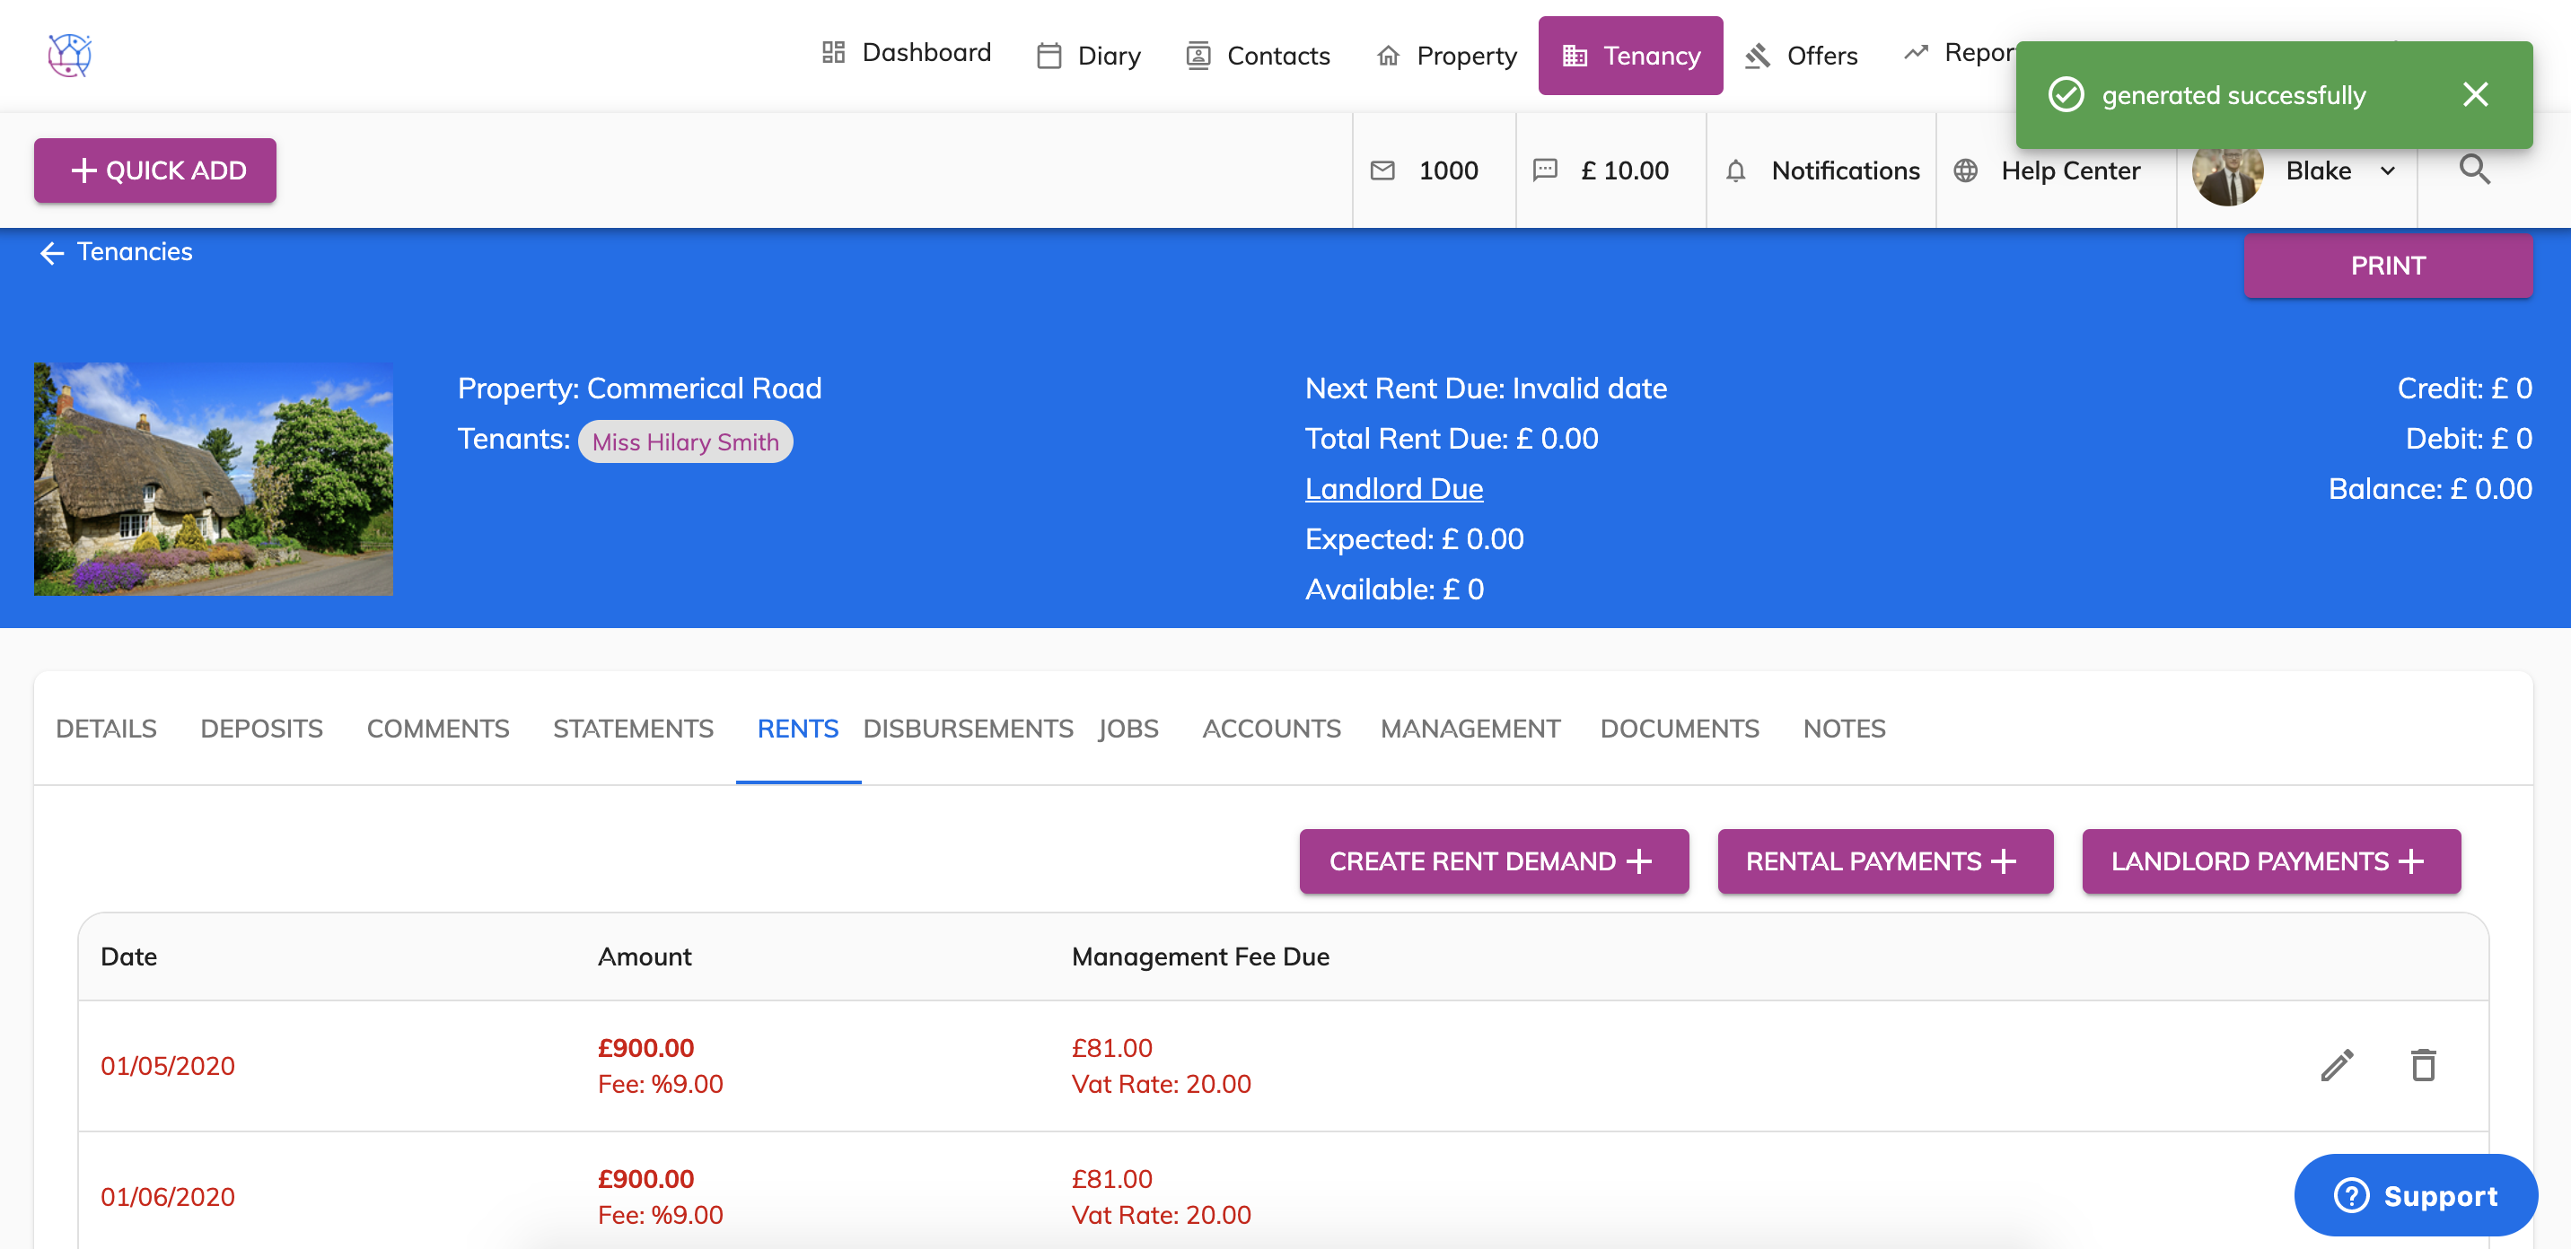Click the cottage property thumbnail
Viewport: 2571px width, 1249px height.
tap(214, 479)
